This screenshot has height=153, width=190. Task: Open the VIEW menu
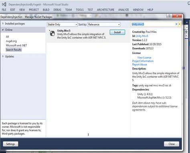click(x=22, y=10)
